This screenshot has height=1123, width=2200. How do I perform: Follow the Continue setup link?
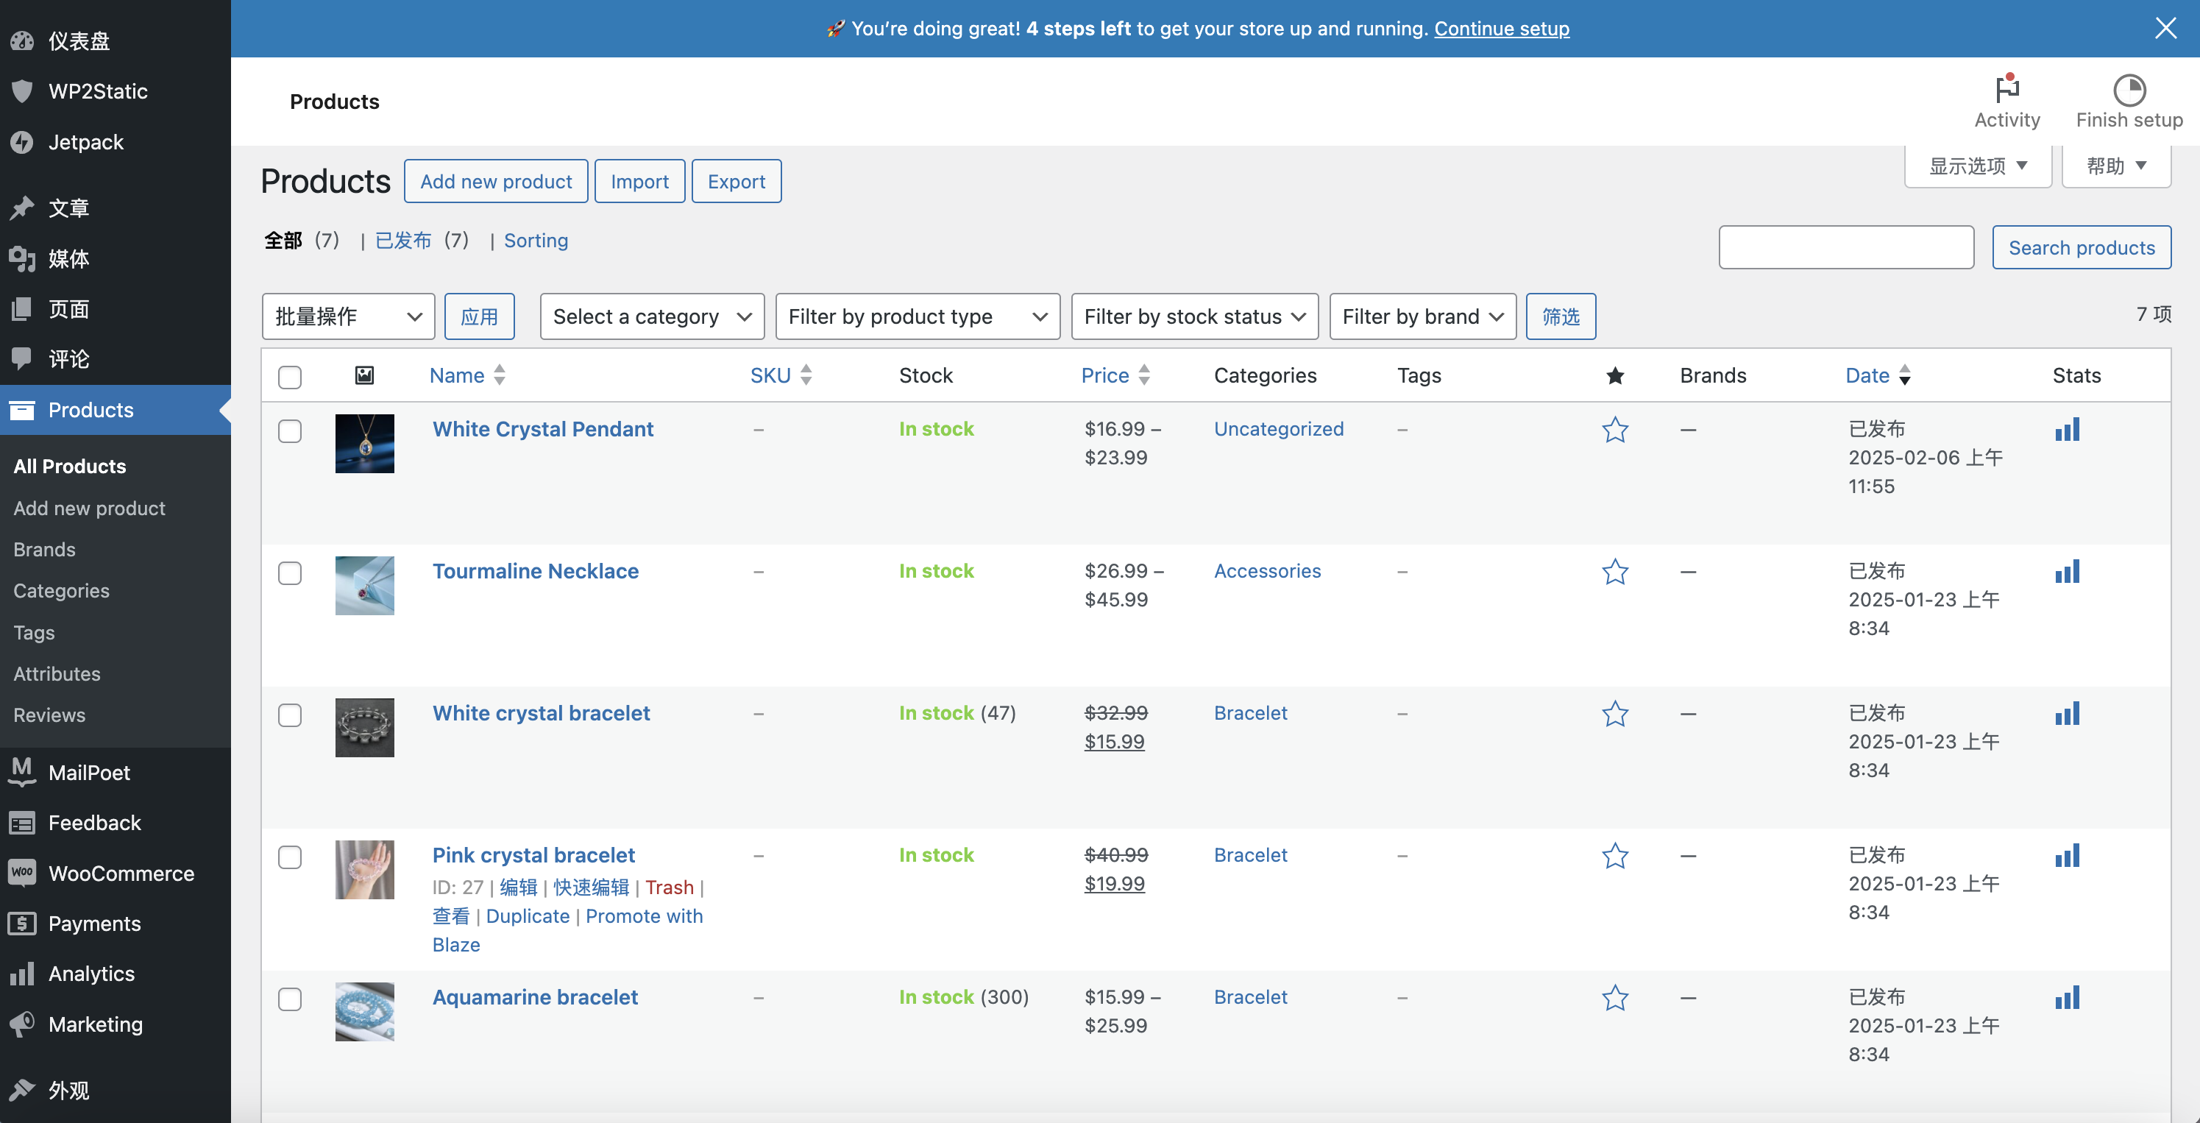tap(1502, 28)
